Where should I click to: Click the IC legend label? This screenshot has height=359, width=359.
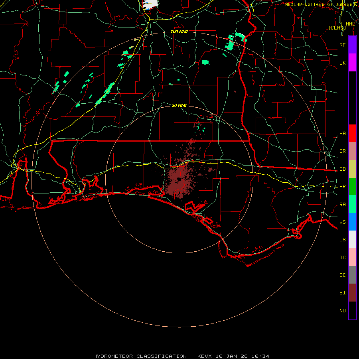[x=342, y=258]
